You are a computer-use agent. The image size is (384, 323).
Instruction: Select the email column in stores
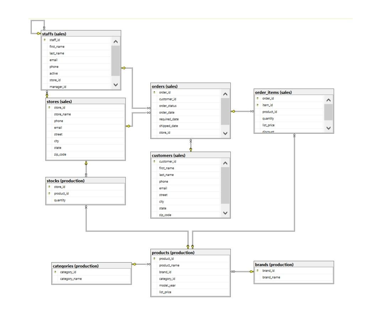pos(85,128)
